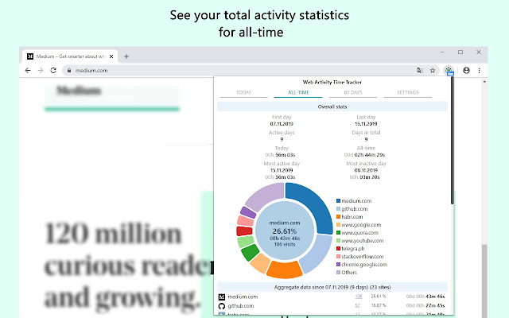
Task: Click github.com octocat icon in list
Action: click(222, 306)
